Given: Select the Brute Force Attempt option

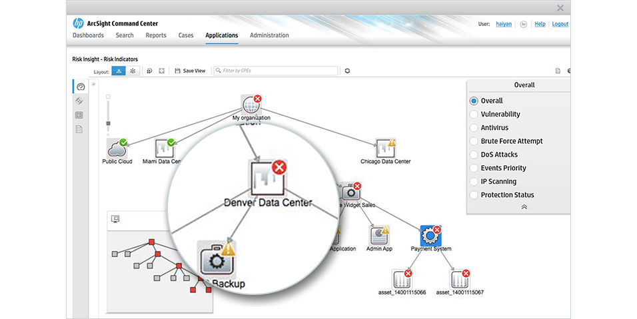Looking at the screenshot, I should (474, 141).
